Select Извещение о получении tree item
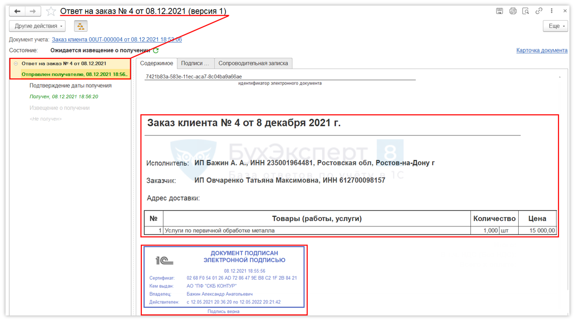 (x=59, y=108)
